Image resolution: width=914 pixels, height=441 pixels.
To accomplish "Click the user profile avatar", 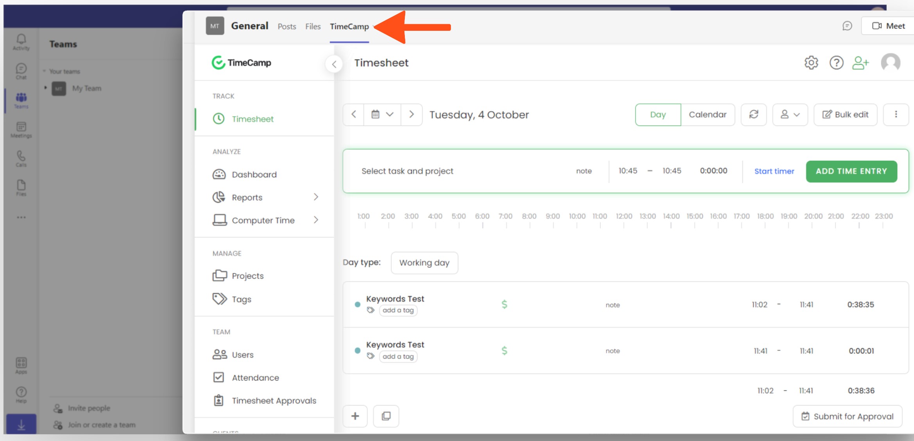I will pyautogui.click(x=890, y=63).
